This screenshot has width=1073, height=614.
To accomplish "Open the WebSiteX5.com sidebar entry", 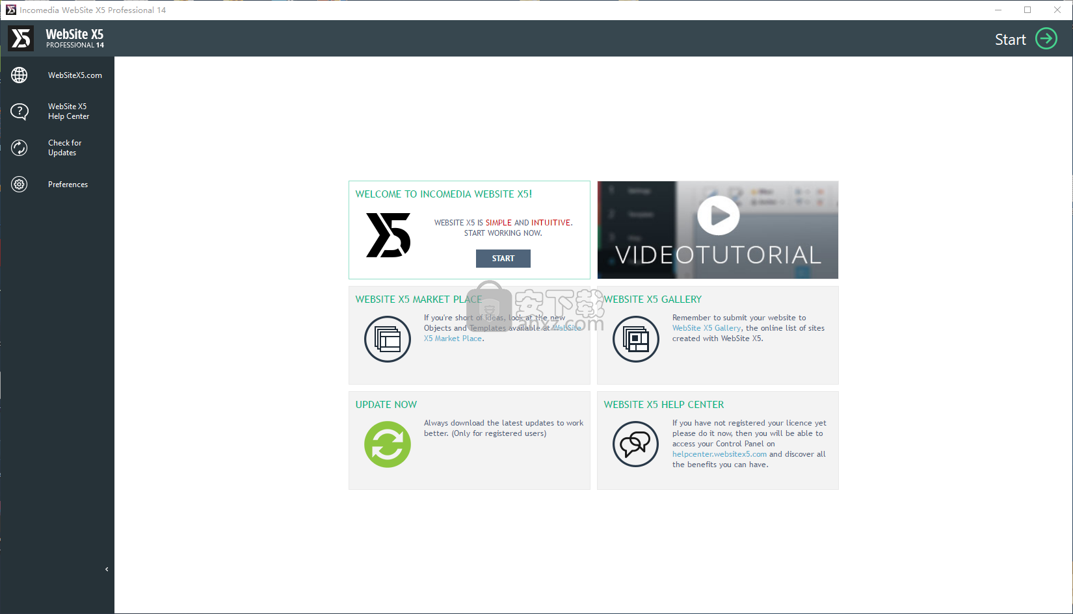I will click(57, 75).
